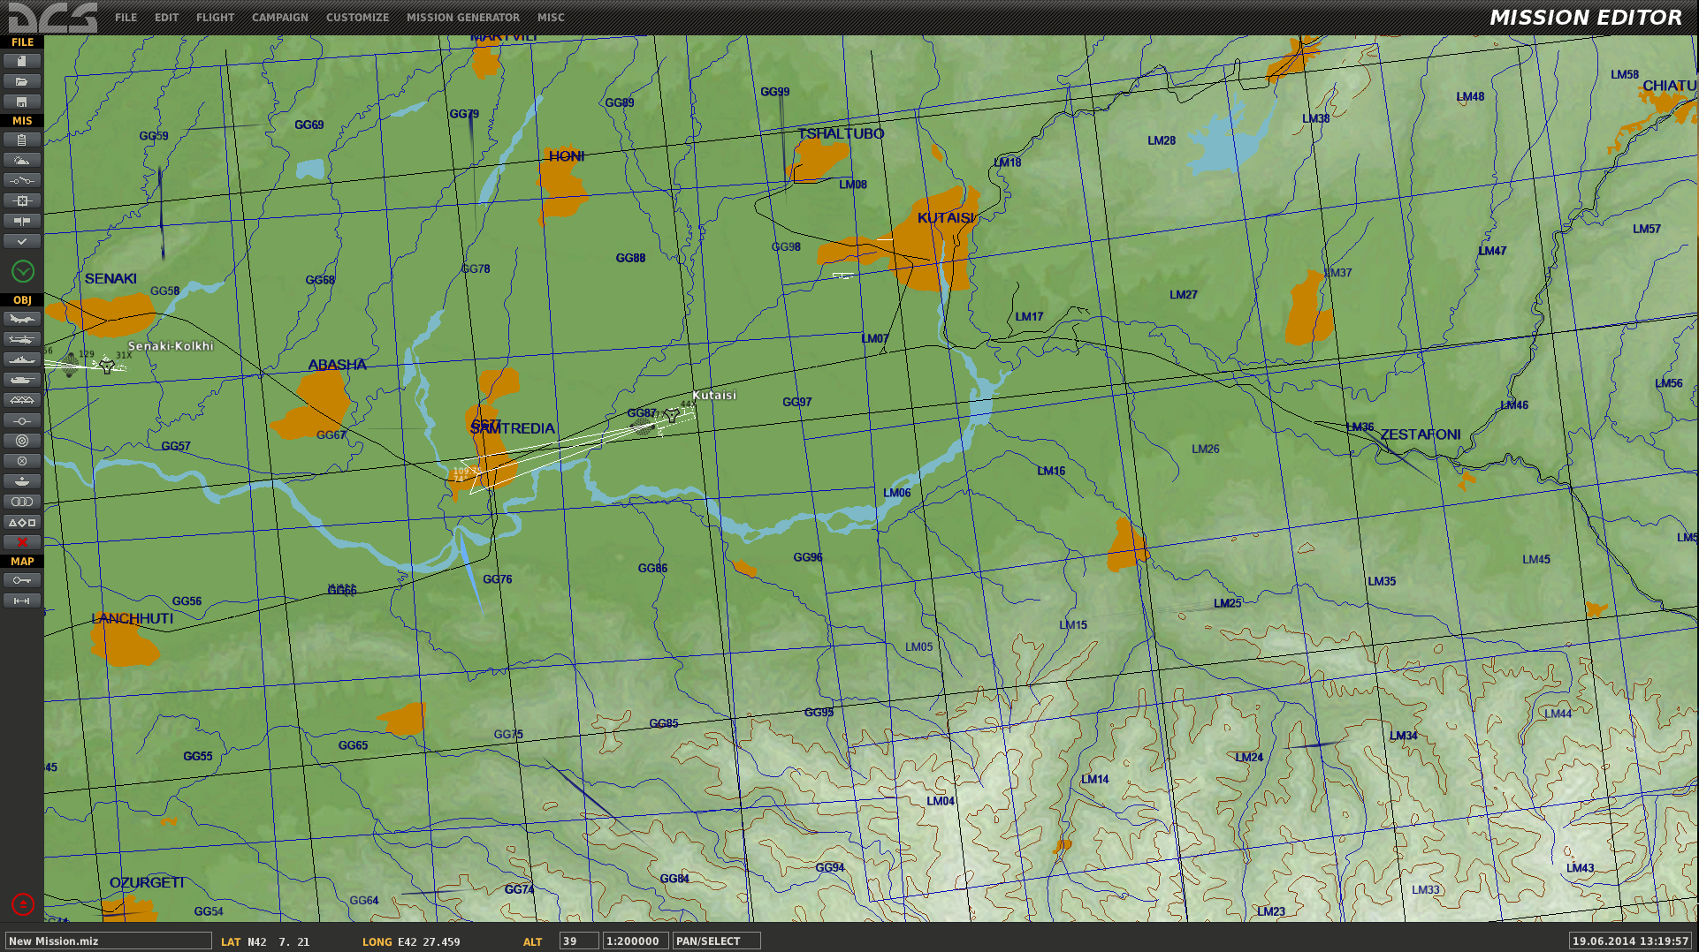Click the LM06 grid label
Screen dimensions: 1699x952
897,494
